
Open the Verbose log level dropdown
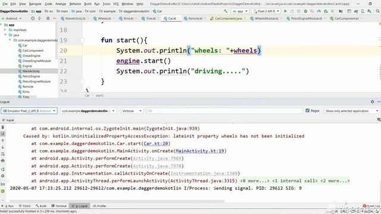tap(132, 111)
